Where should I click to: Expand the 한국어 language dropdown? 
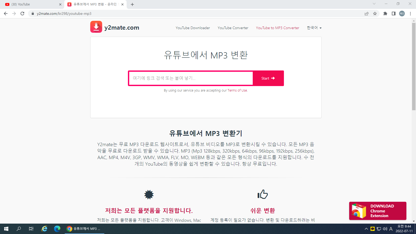(x=314, y=28)
